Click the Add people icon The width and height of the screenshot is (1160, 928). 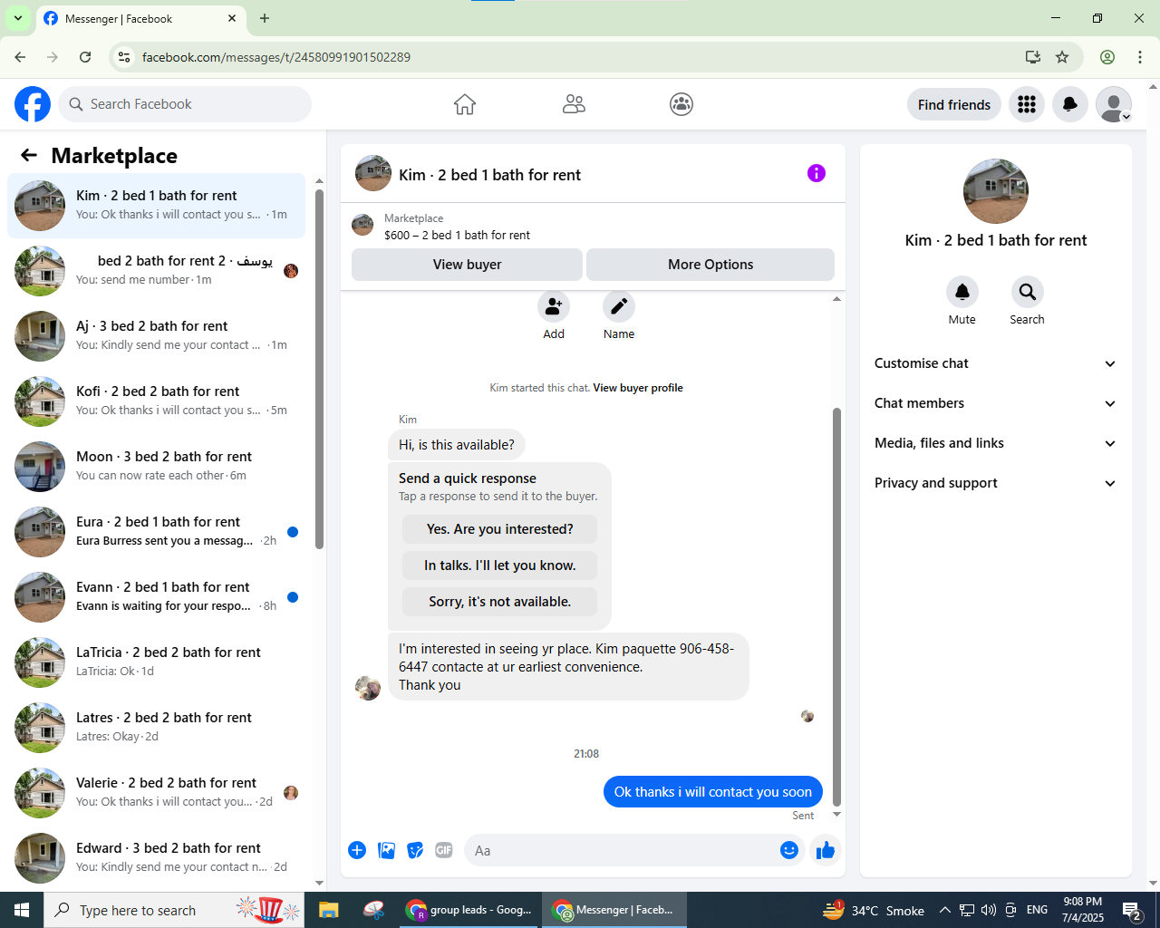point(554,306)
